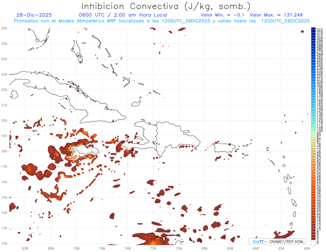Click the latitude label '26N'

4,28
